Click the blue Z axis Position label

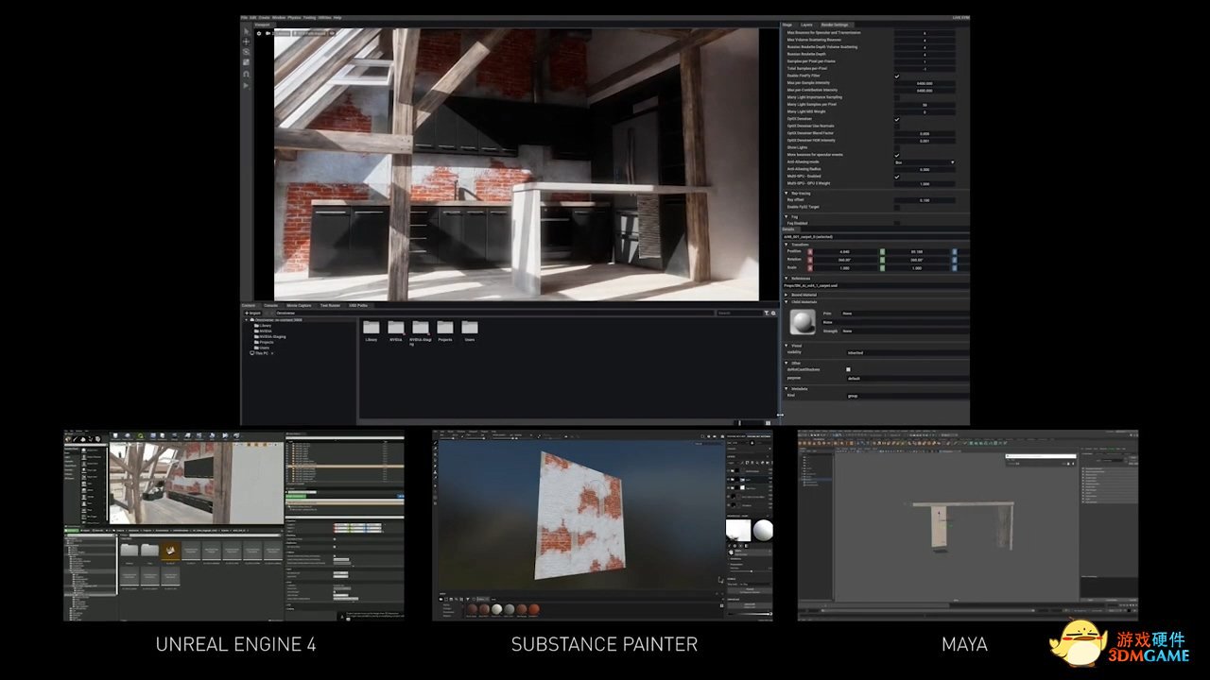954,251
